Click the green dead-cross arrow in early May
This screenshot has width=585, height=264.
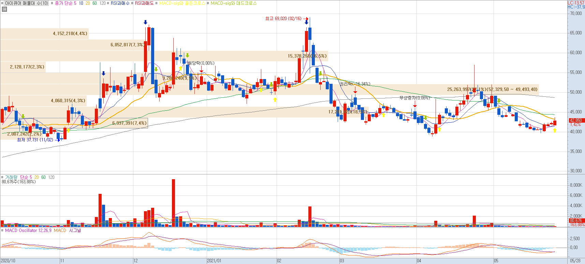[499, 100]
